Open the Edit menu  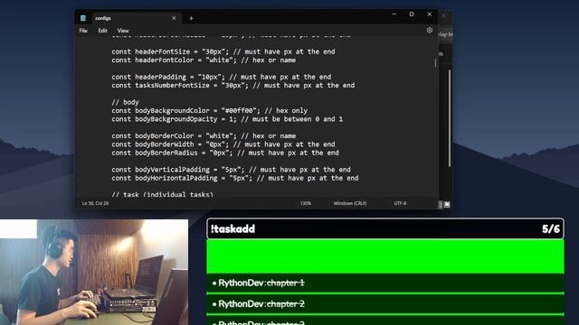(102, 31)
